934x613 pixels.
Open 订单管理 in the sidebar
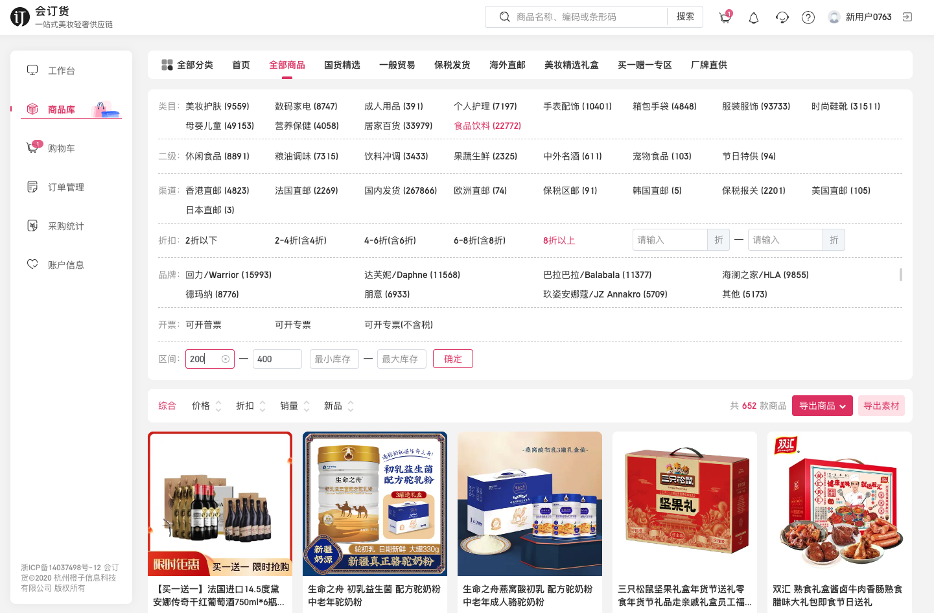point(65,187)
